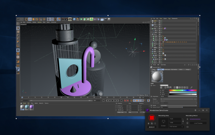This screenshot has height=135, width=215.
Task: Toggle the coordinate system icon
Action: (x=59, y=19)
